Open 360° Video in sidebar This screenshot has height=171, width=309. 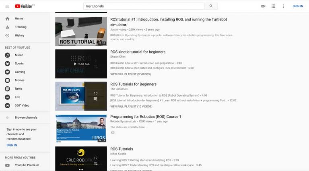[x=22, y=105]
